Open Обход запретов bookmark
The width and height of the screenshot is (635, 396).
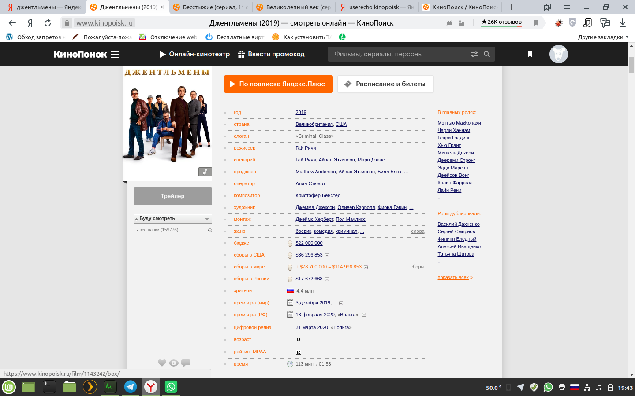[35, 37]
